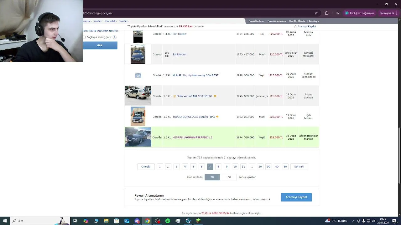Open Spotify from taskbar
This screenshot has width=401, height=225.
[168, 221]
